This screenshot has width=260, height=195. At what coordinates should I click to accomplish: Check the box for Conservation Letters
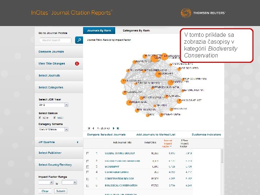click(87, 172)
